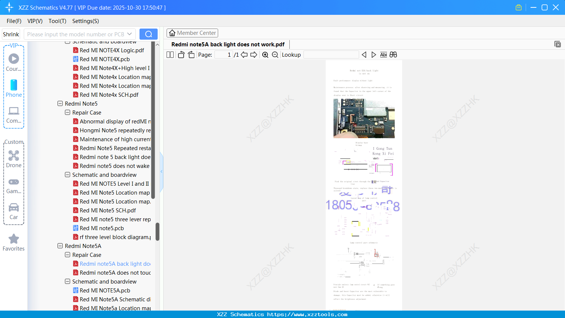Open the Car category

tap(14, 211)
